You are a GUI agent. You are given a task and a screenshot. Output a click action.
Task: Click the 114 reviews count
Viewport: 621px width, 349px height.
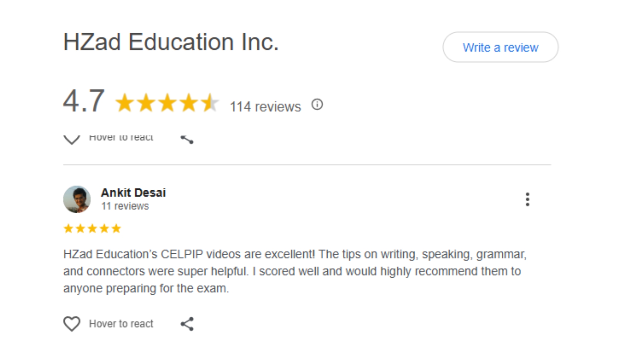pyautogui.click(x=265, y=107)
